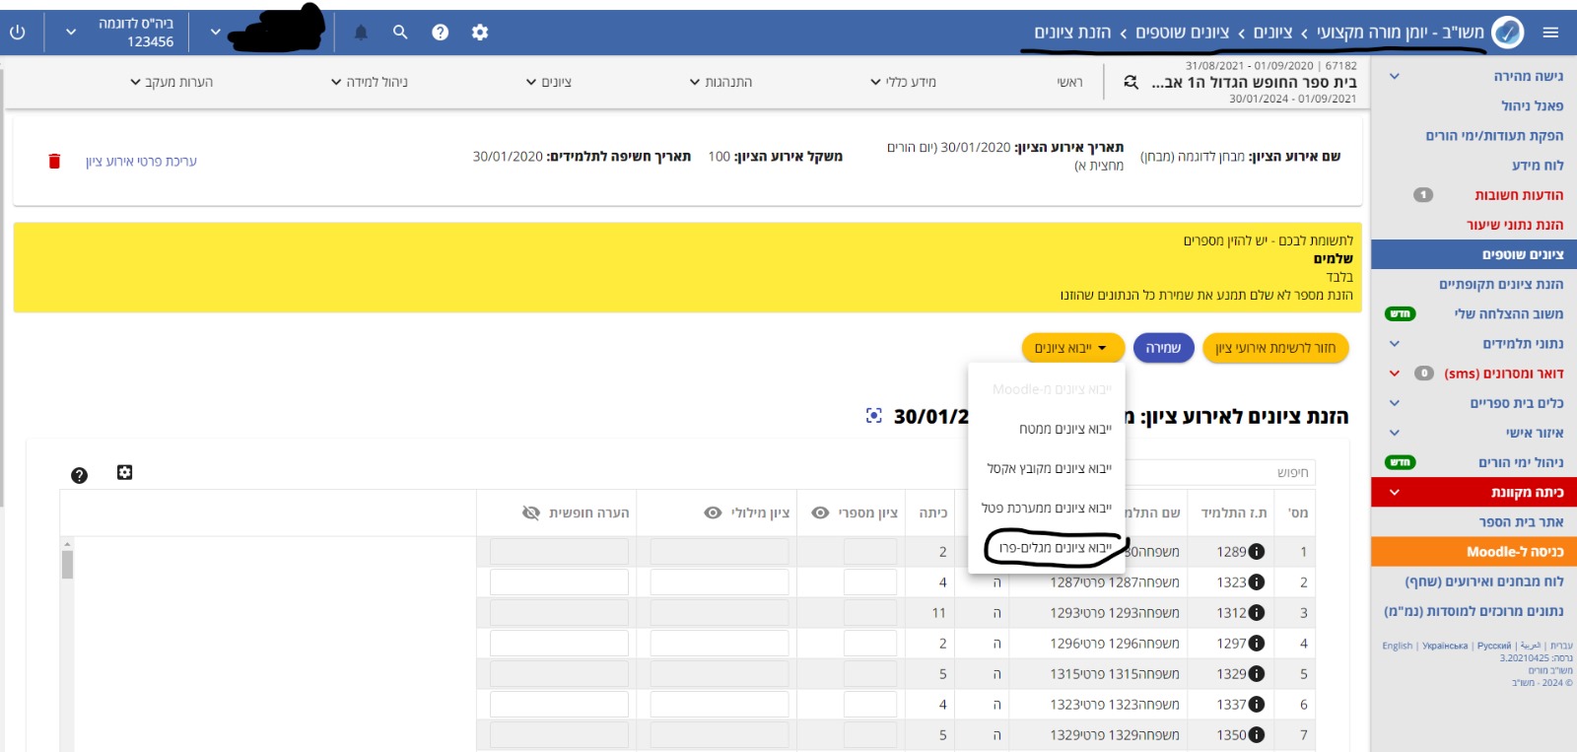1577x752 pixels.
Task: Open the hamburger menu icon
Action: (1550, 33)
